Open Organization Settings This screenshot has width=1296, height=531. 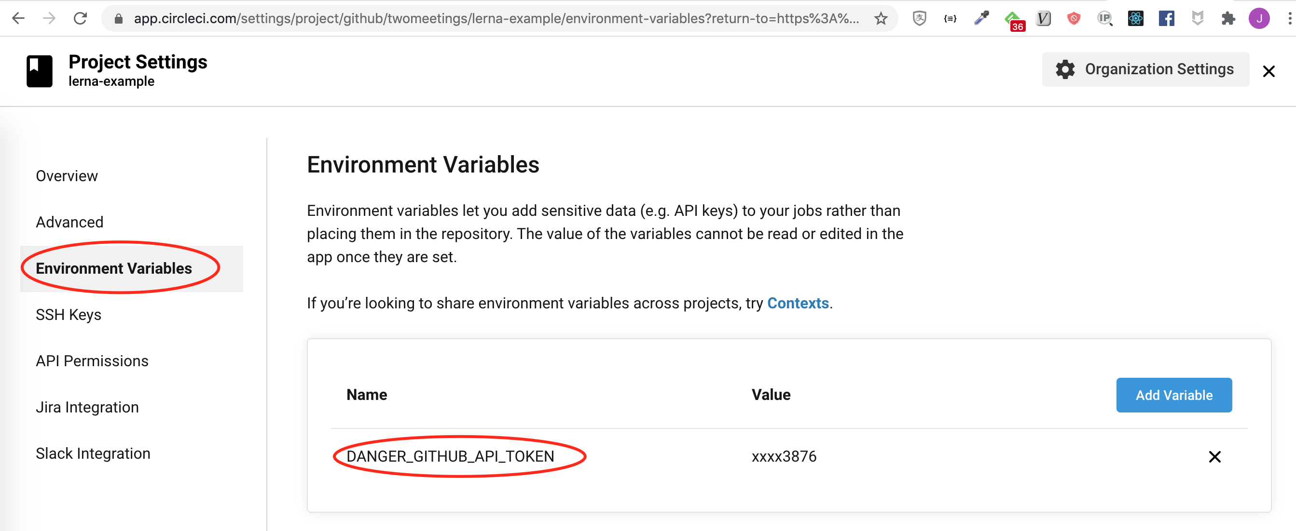pyautogui.click(x=1145, y=69)
